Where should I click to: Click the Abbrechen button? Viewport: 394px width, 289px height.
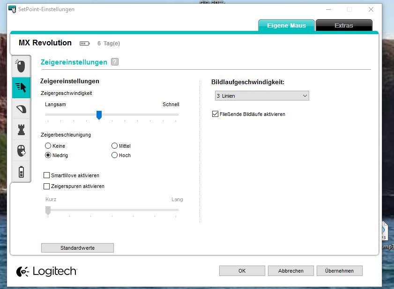[x=291, y=271]
